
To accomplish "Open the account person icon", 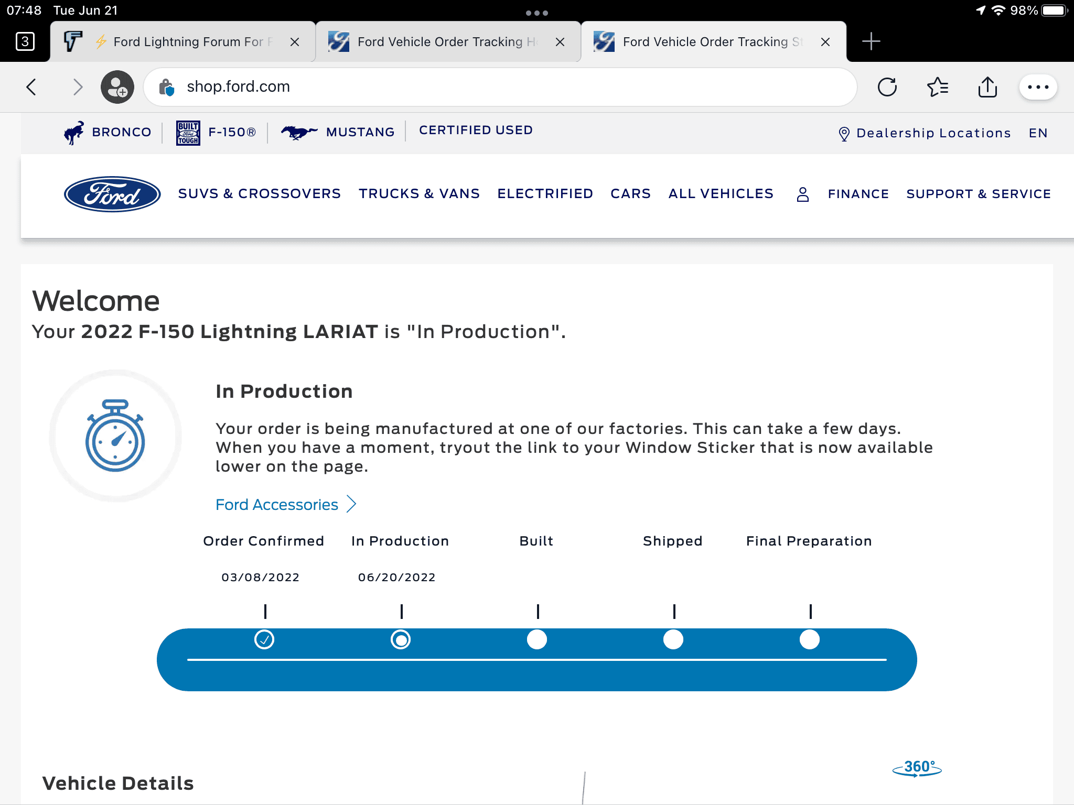I will pos(802,194).
